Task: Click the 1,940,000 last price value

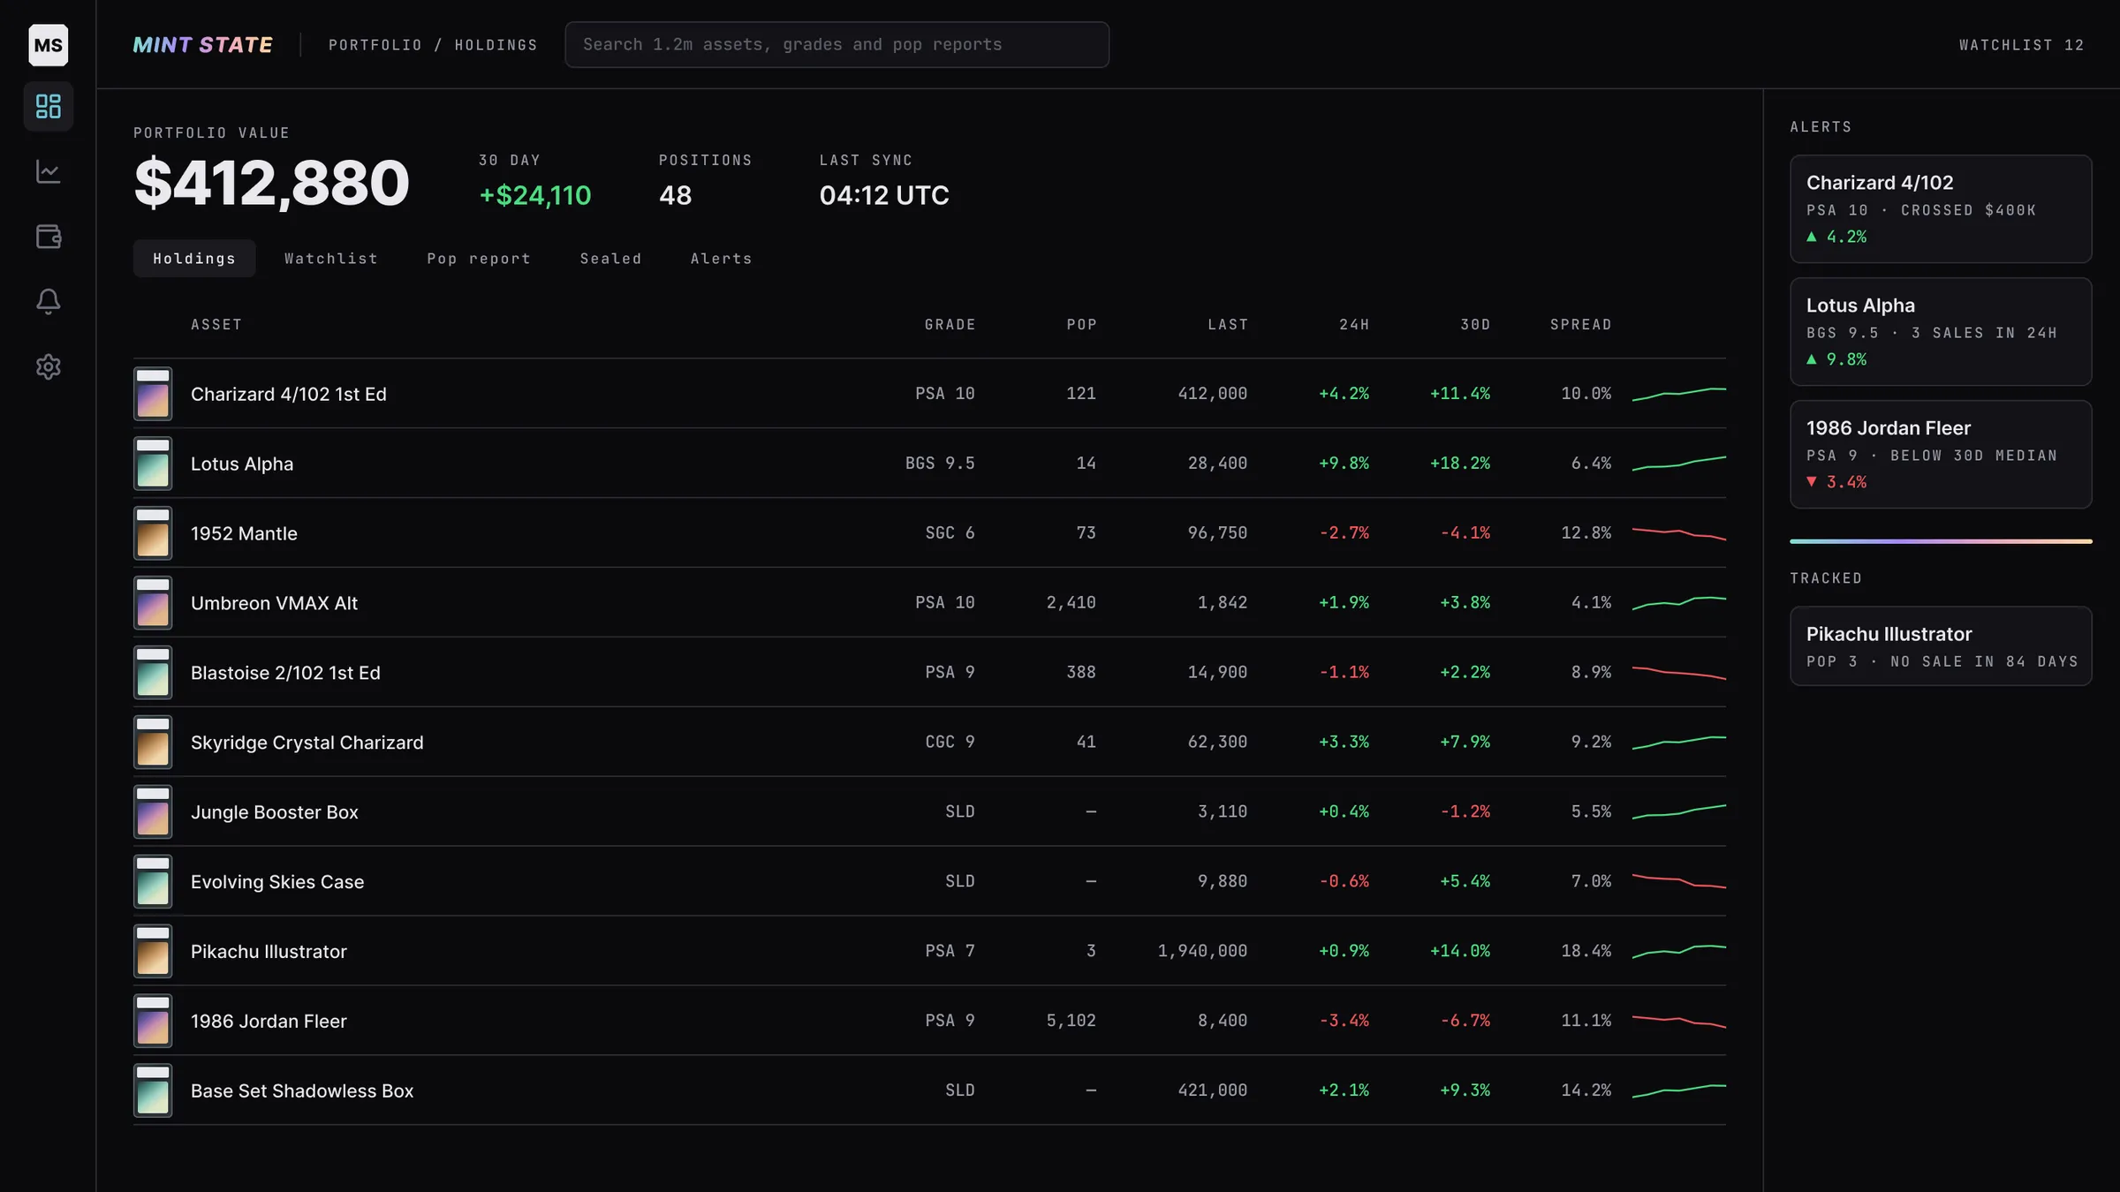Action: click(x=1202, y=951)
